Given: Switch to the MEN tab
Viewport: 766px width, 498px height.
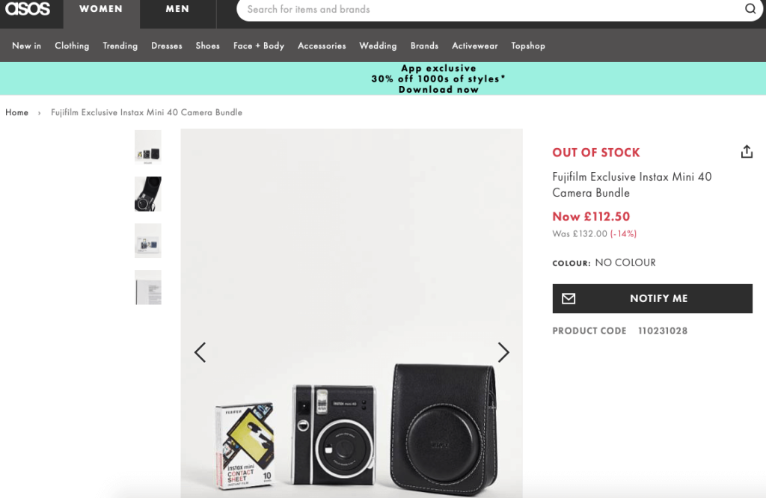Looking at the screenshot, I should [177, 9].
